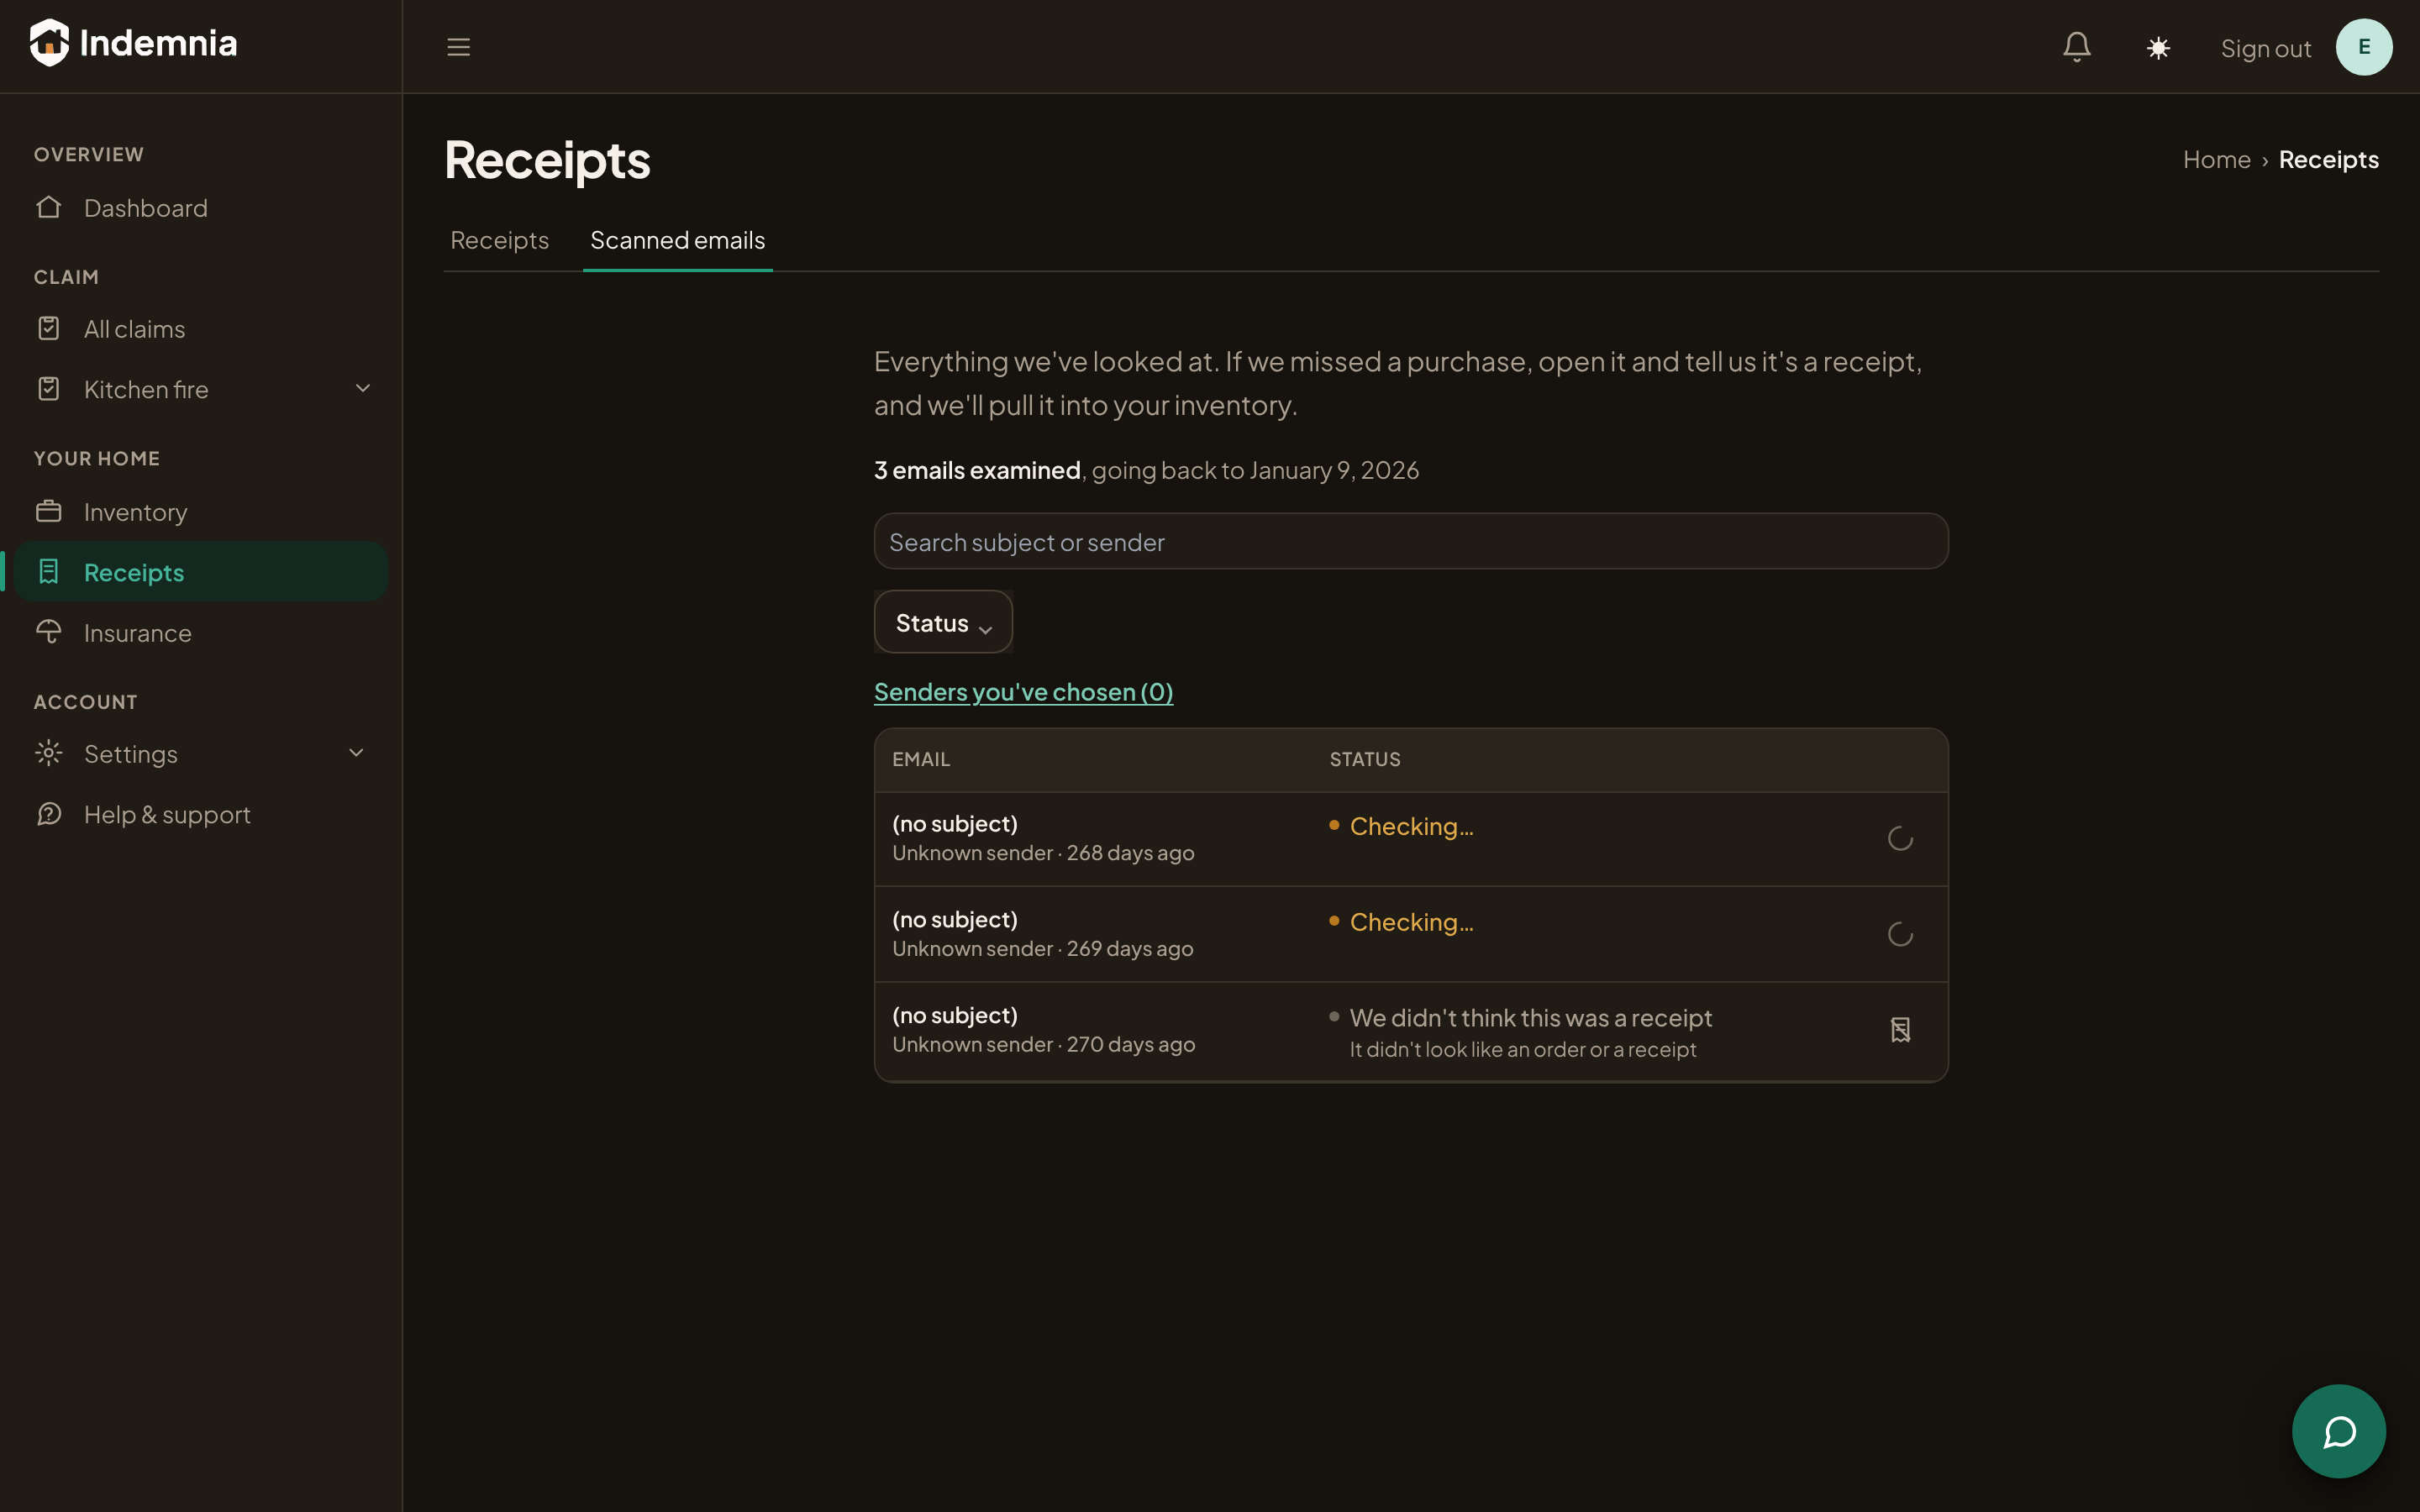
Task: Switch to the Receipts tab
Action: pyautogui.click(x=499, y=240)
